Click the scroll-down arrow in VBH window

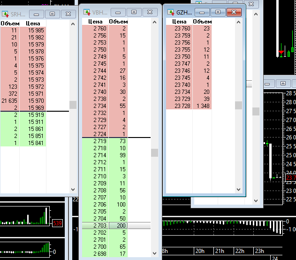155,253
